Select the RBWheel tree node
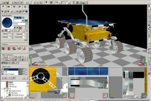The width and height of the screenshot is (151, 101). 14,93
